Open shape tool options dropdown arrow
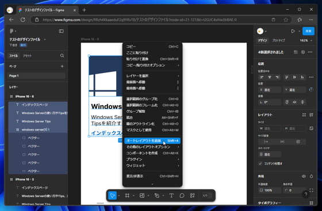Viewport: 322px width, 211px height. (x=148, y=195)
